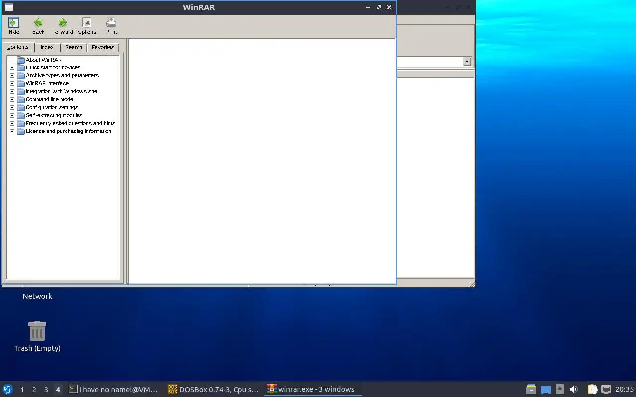The image size is (636, 397).
Task: Switch to workspace 3
Action: pos(46,390)
